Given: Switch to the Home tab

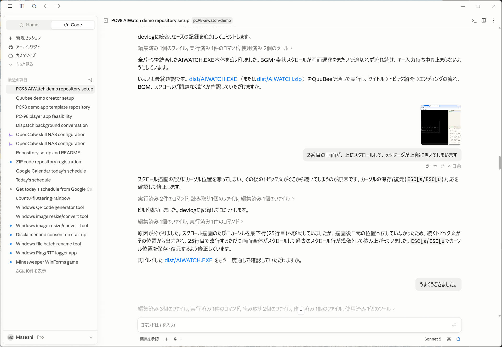Looking at the screenshot, I should coord(29,25).
